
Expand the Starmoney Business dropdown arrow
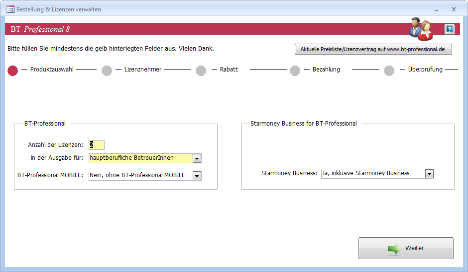coord(429,174)
